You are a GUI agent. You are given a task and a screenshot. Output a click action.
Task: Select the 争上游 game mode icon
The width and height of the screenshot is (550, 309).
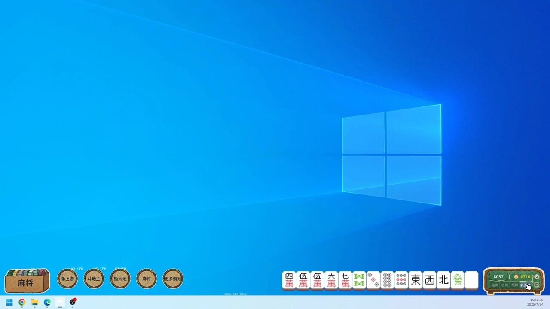[67, 279]
